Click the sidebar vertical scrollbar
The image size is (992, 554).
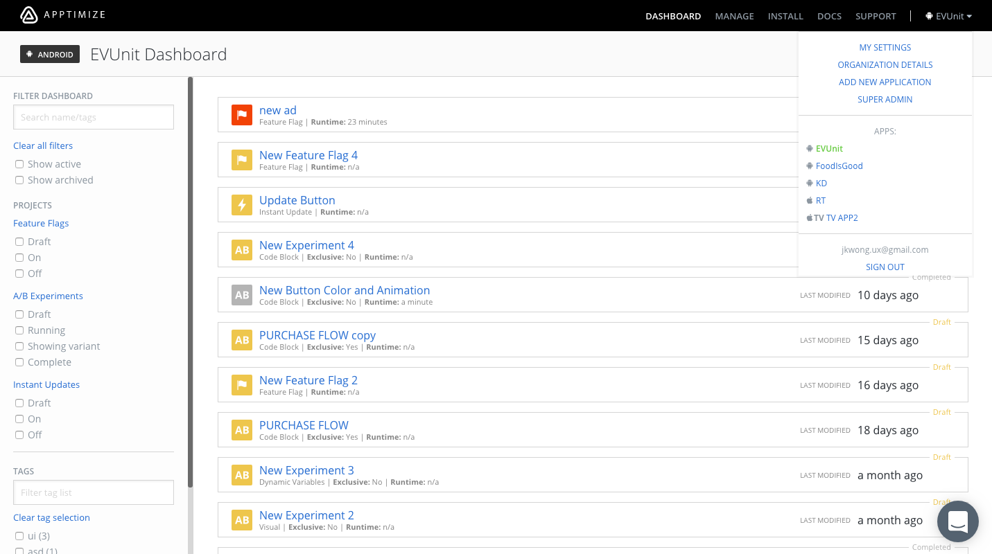tap(190, 283)
